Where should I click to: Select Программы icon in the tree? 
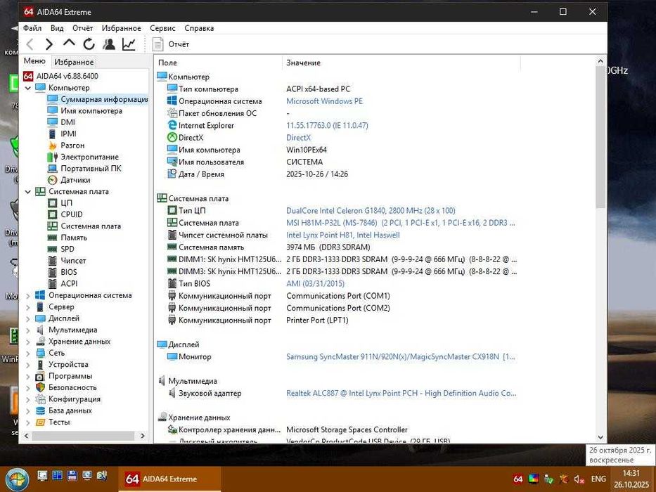tap(40, 376)
